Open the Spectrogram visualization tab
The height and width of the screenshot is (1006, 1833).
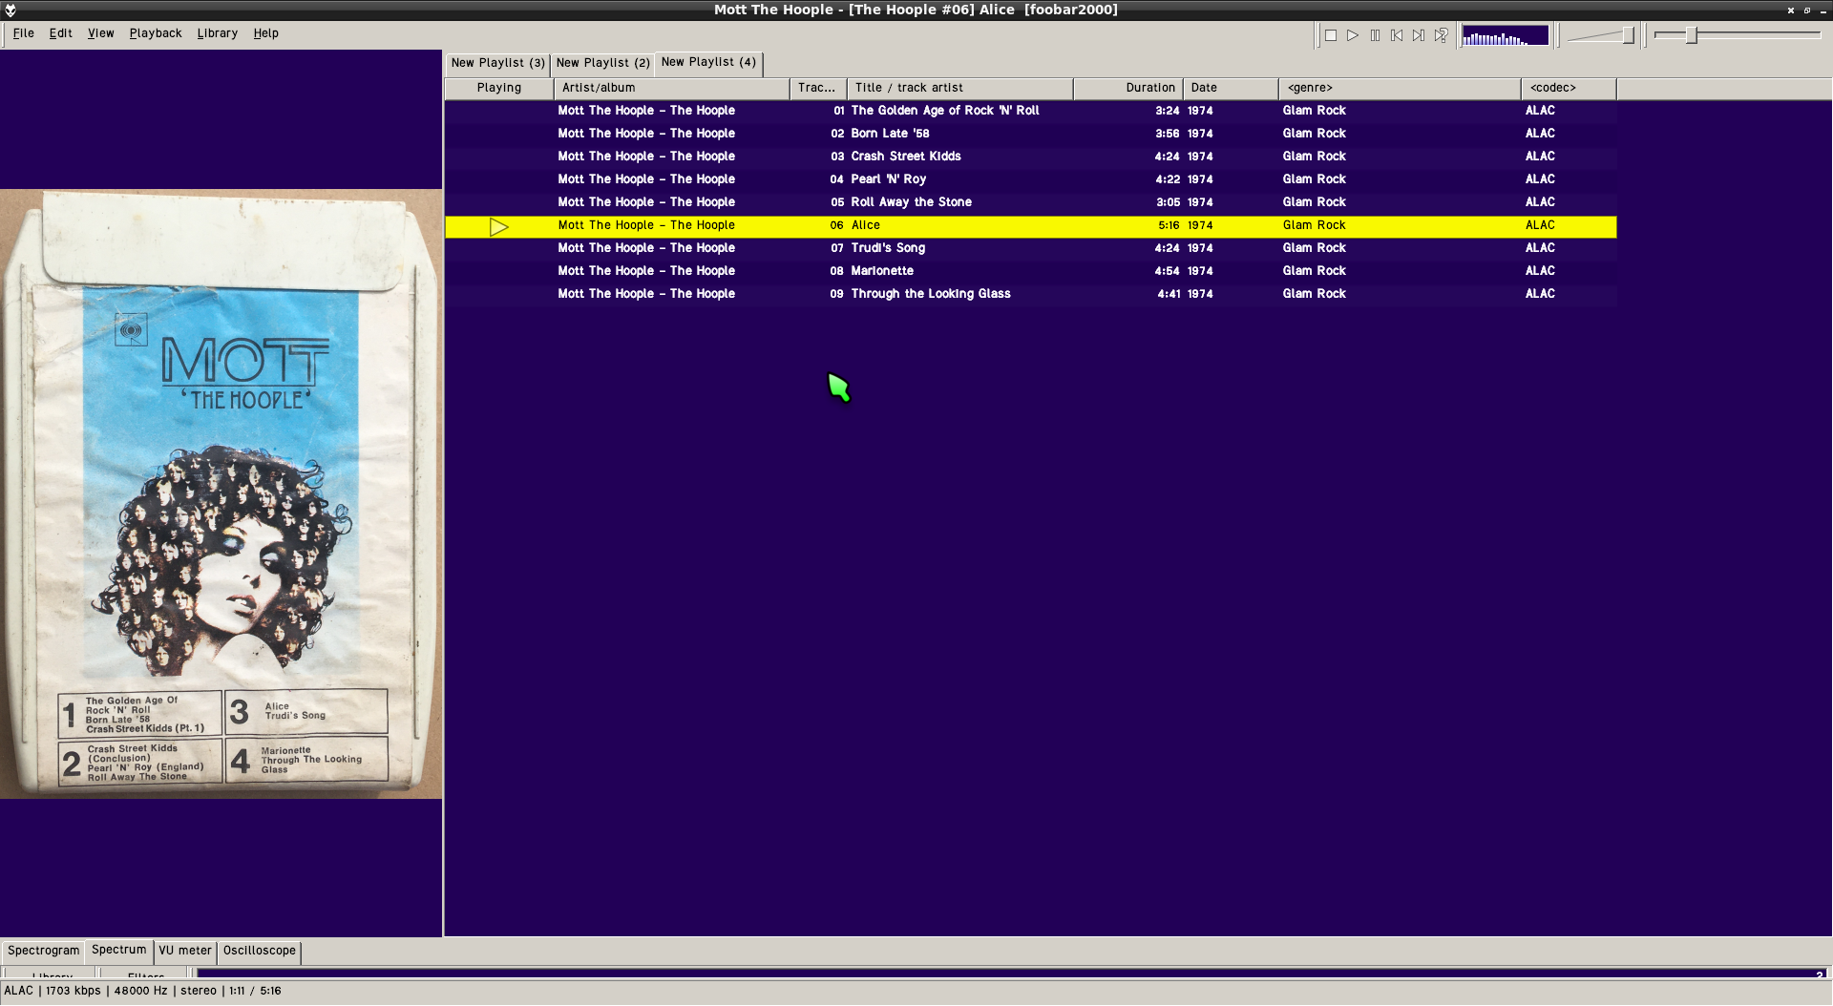coord(43,951)
